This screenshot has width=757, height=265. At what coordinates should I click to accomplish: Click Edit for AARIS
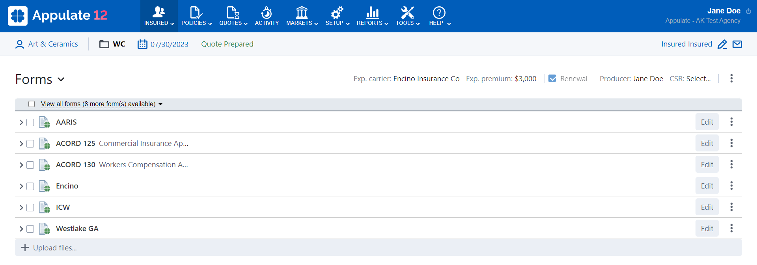[707, 122]
